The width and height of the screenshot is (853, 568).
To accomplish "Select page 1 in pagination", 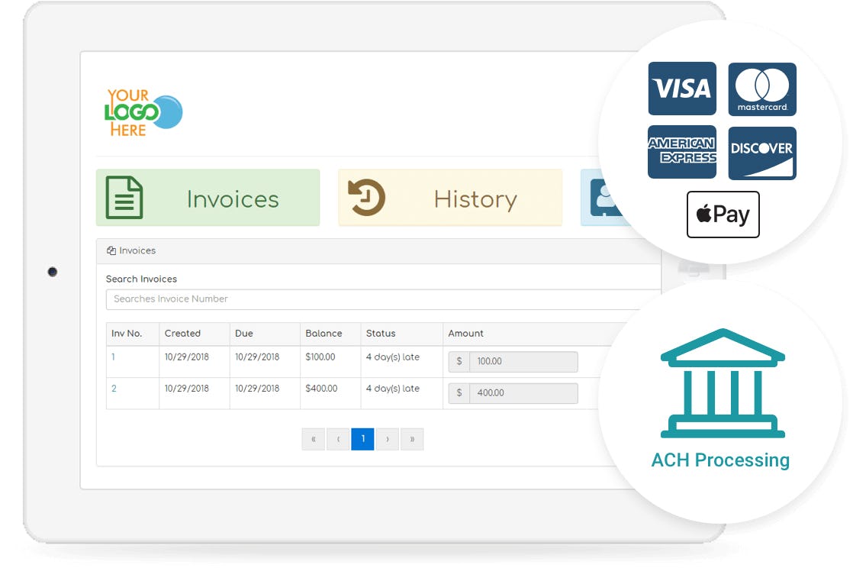I will coord(363,439).
